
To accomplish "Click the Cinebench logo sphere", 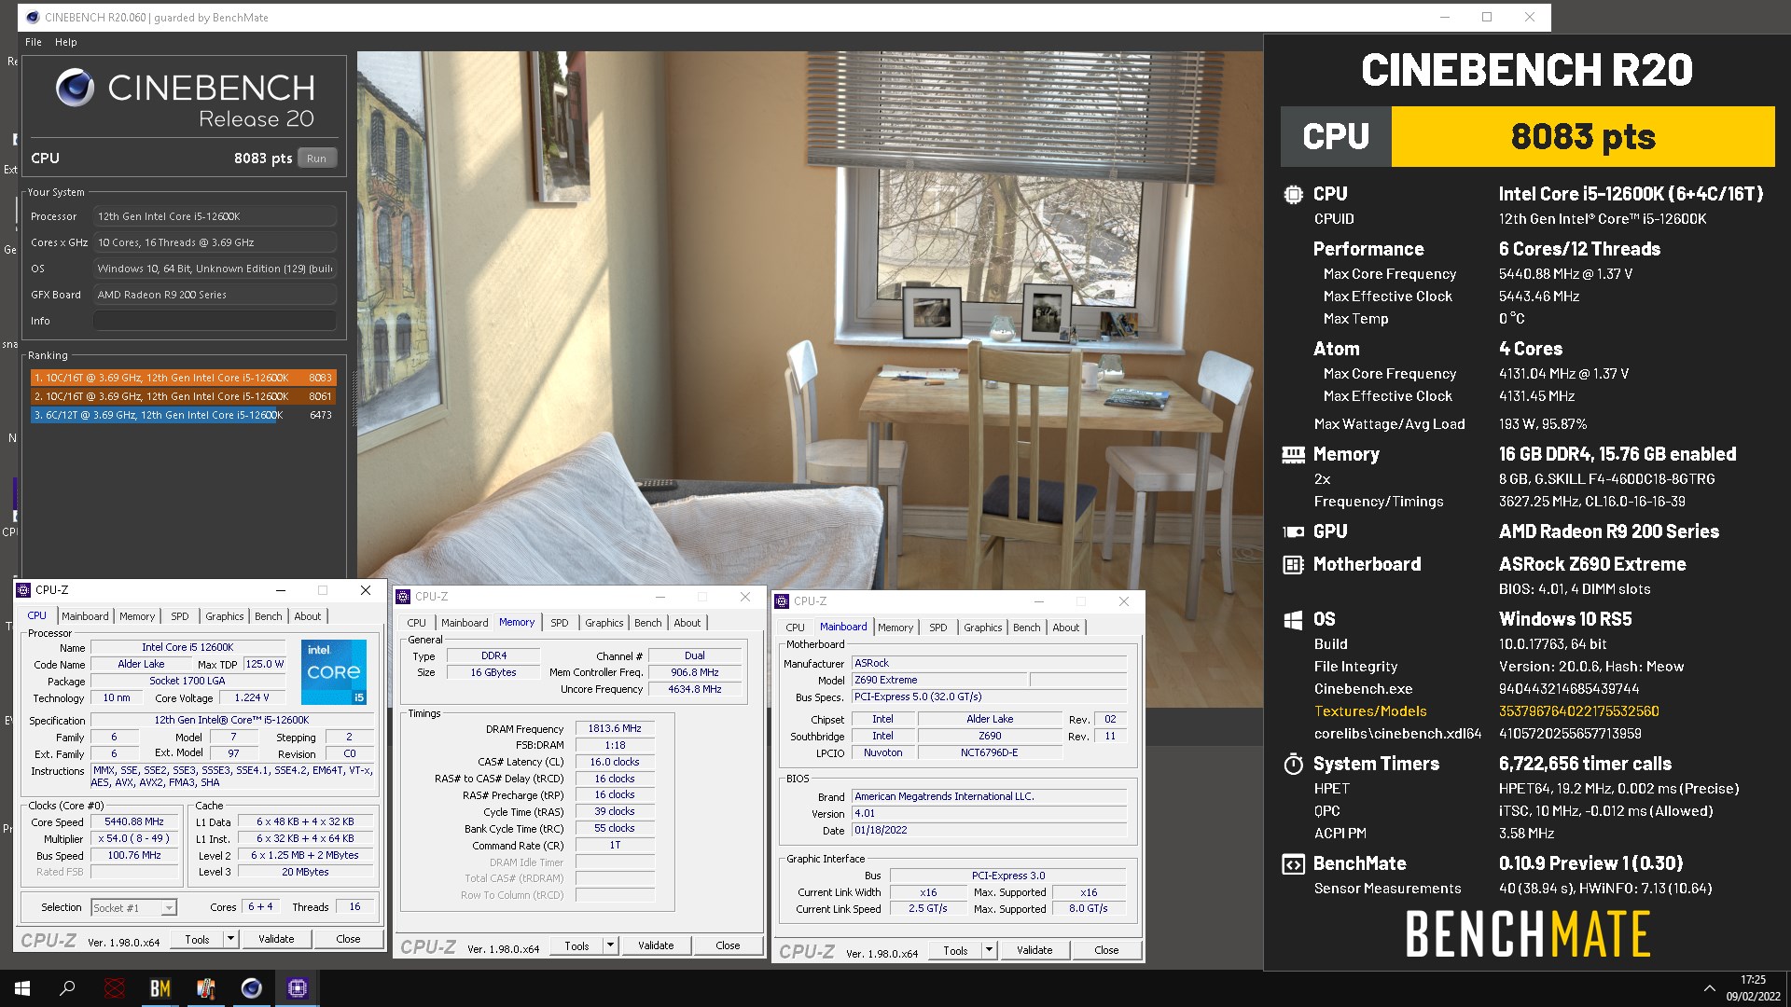I will click(x=75, y=88).
